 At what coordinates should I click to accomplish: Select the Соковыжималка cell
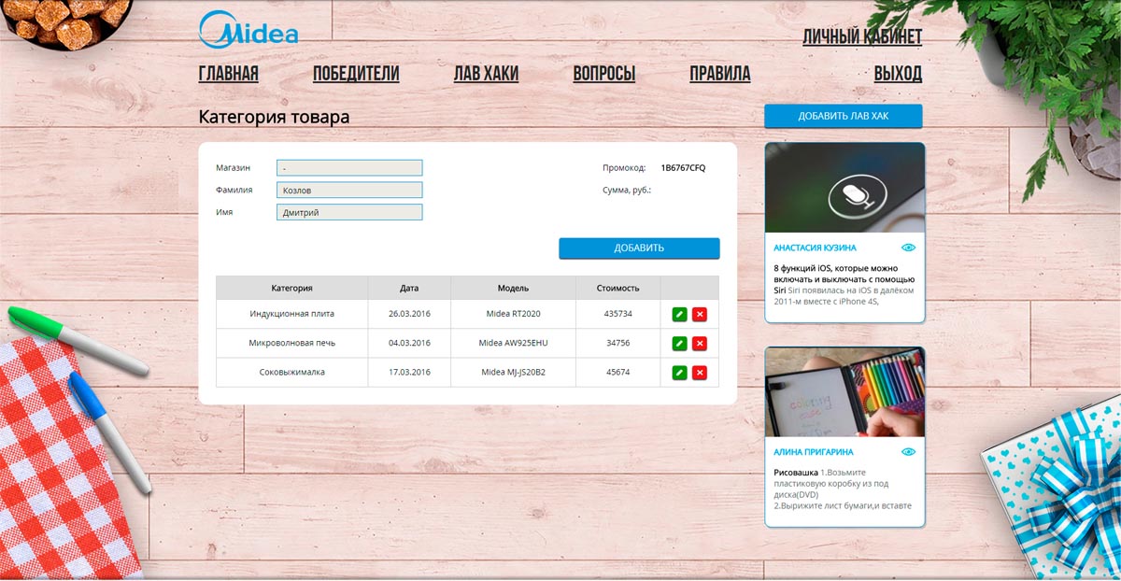coord(292,373)
